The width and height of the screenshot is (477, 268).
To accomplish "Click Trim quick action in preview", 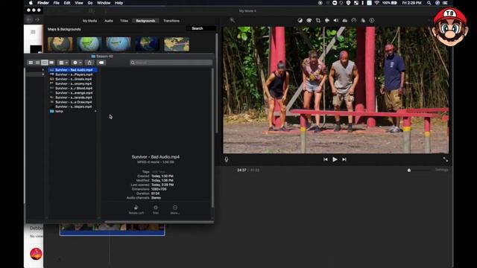I will (x=156, y=210).
